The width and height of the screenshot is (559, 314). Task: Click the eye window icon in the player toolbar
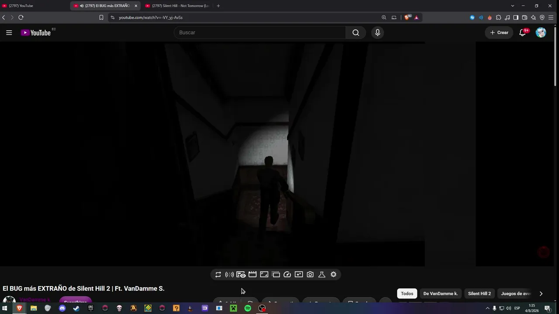[241, 274]
